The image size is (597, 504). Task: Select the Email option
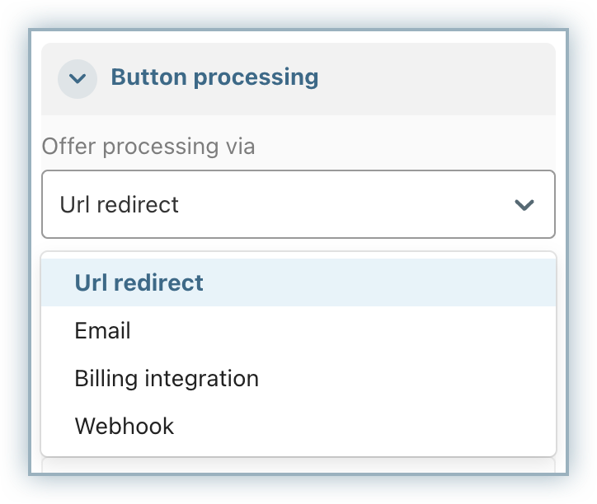[102, 331]
